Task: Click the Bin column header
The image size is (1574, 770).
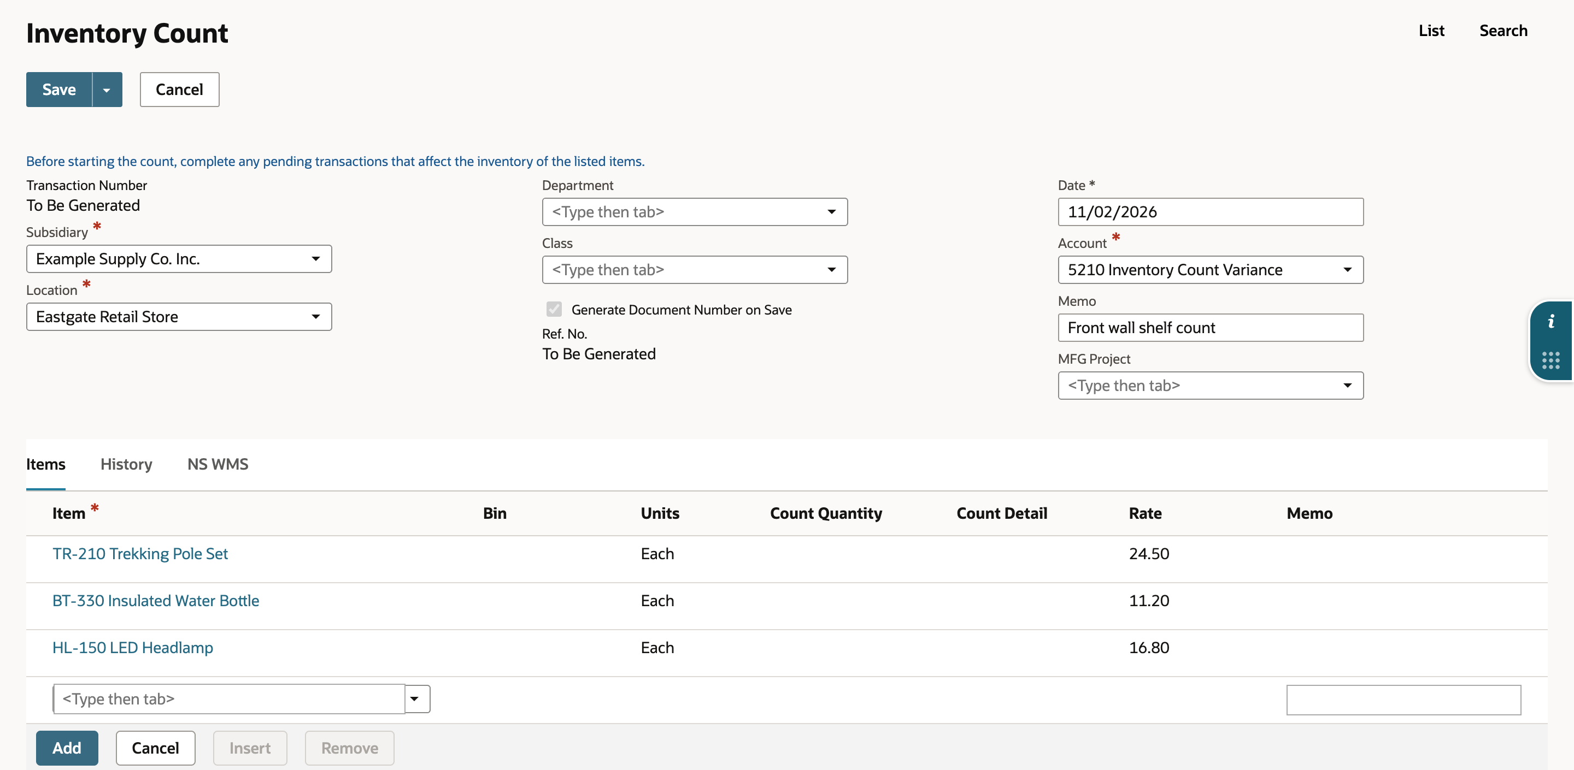Action: [494, 513]
